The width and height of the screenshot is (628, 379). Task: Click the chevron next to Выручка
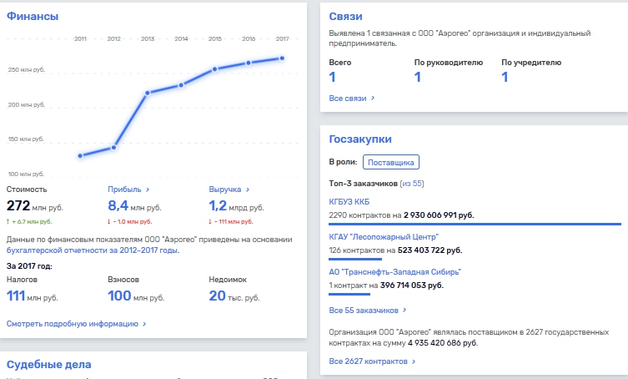point(248,189)
